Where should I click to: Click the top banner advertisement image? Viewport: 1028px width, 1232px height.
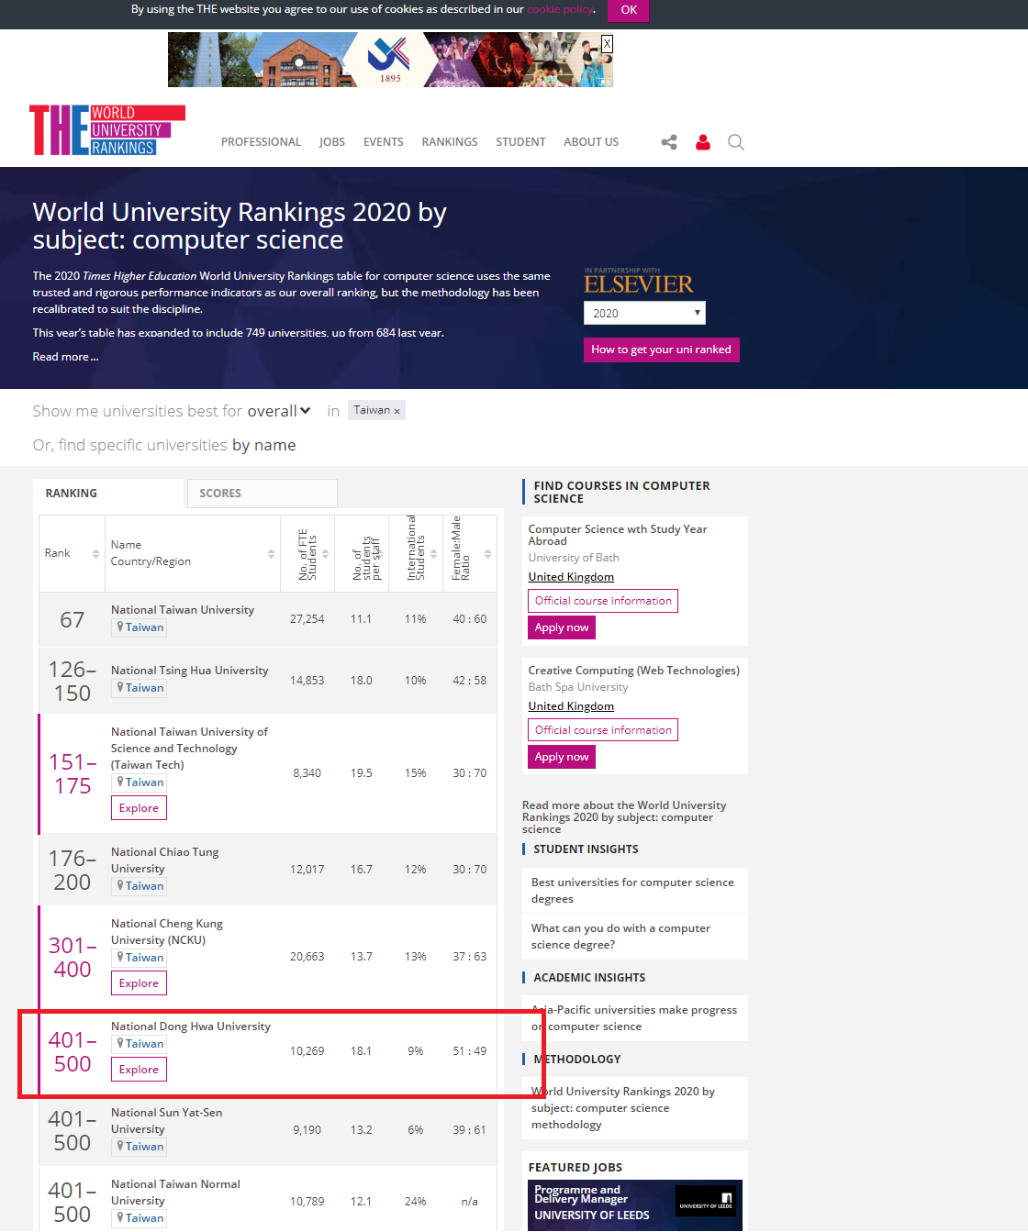(390, 60)
